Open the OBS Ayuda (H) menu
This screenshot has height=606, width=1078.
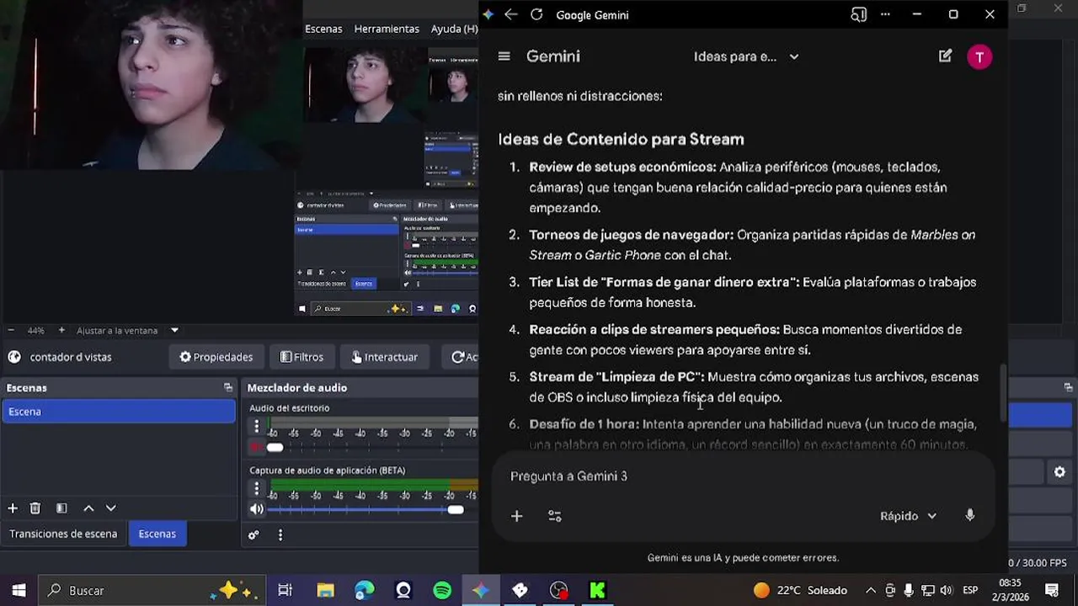[x=454, y=29]
